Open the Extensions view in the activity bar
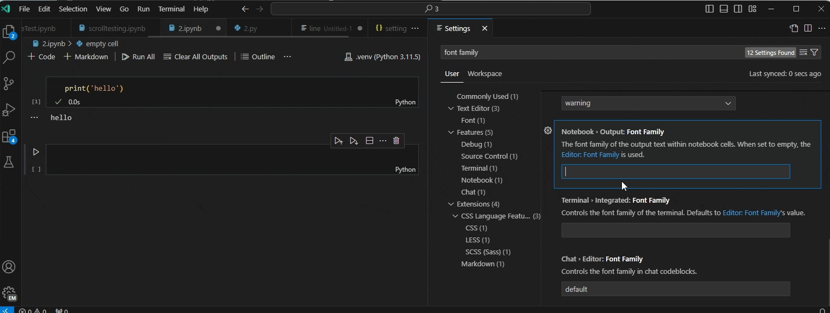 coord(9,136)
